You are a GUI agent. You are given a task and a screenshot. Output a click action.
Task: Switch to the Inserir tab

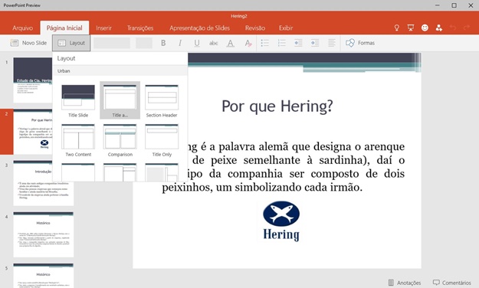pos(104,28)
